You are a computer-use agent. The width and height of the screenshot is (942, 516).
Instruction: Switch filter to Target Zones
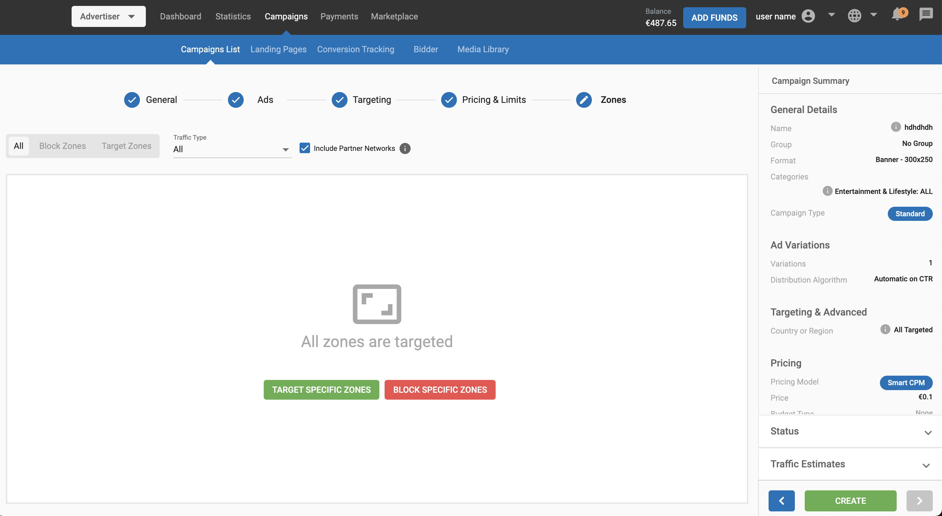pyautogui.click(x=126, y=146)
